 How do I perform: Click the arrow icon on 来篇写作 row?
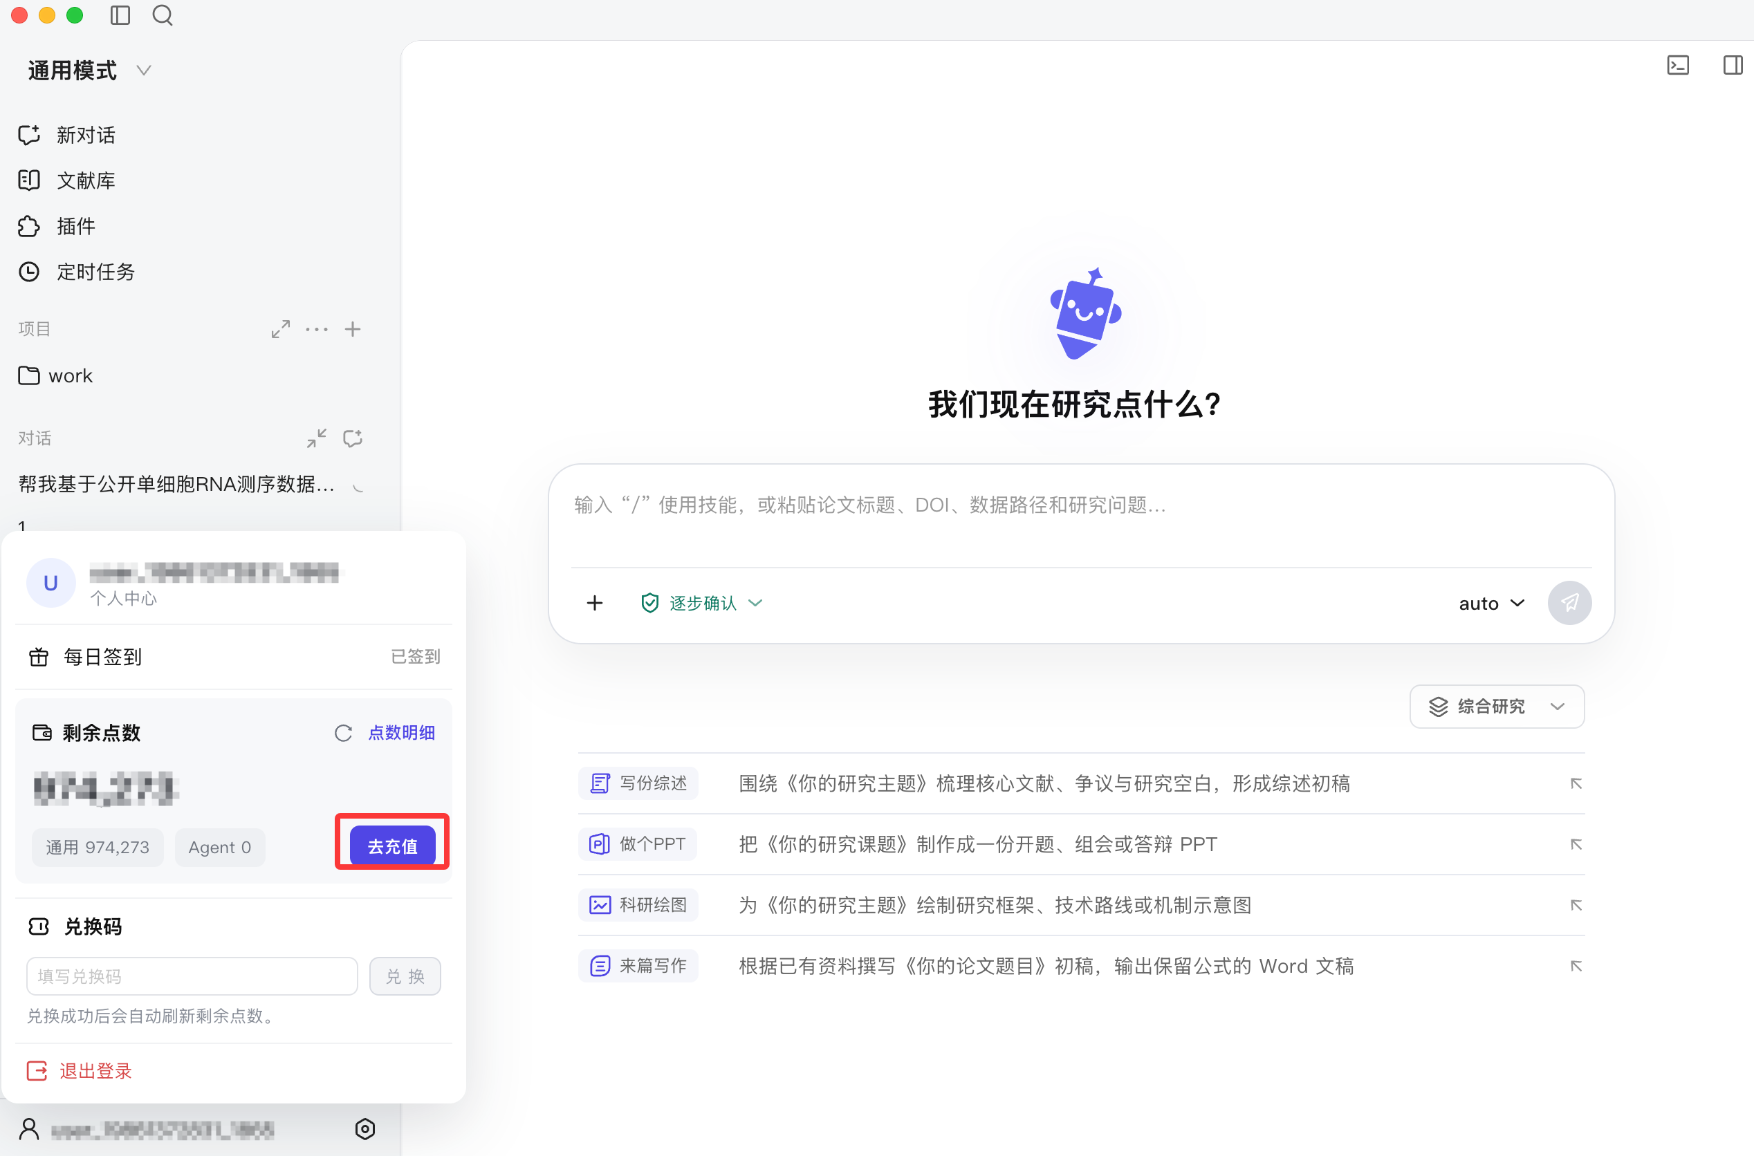pyautogui.click(x=1576, y=966)
